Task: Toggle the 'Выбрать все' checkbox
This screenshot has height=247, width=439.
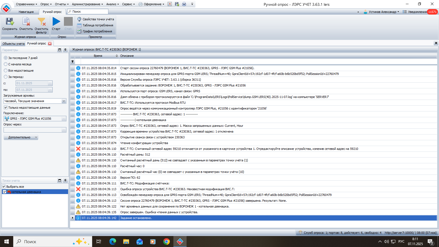Action: pyautogui.click(x=4, y=187)
